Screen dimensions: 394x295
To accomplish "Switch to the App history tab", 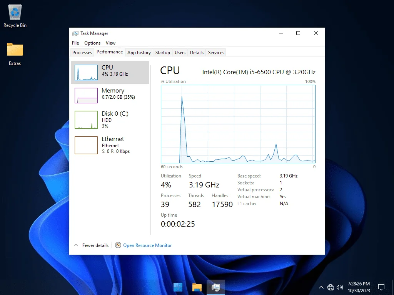I will click(x=139, y=52).
